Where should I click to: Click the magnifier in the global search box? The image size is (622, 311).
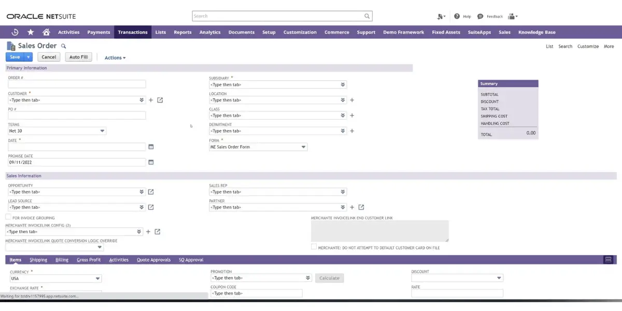[x=367, y=16]
